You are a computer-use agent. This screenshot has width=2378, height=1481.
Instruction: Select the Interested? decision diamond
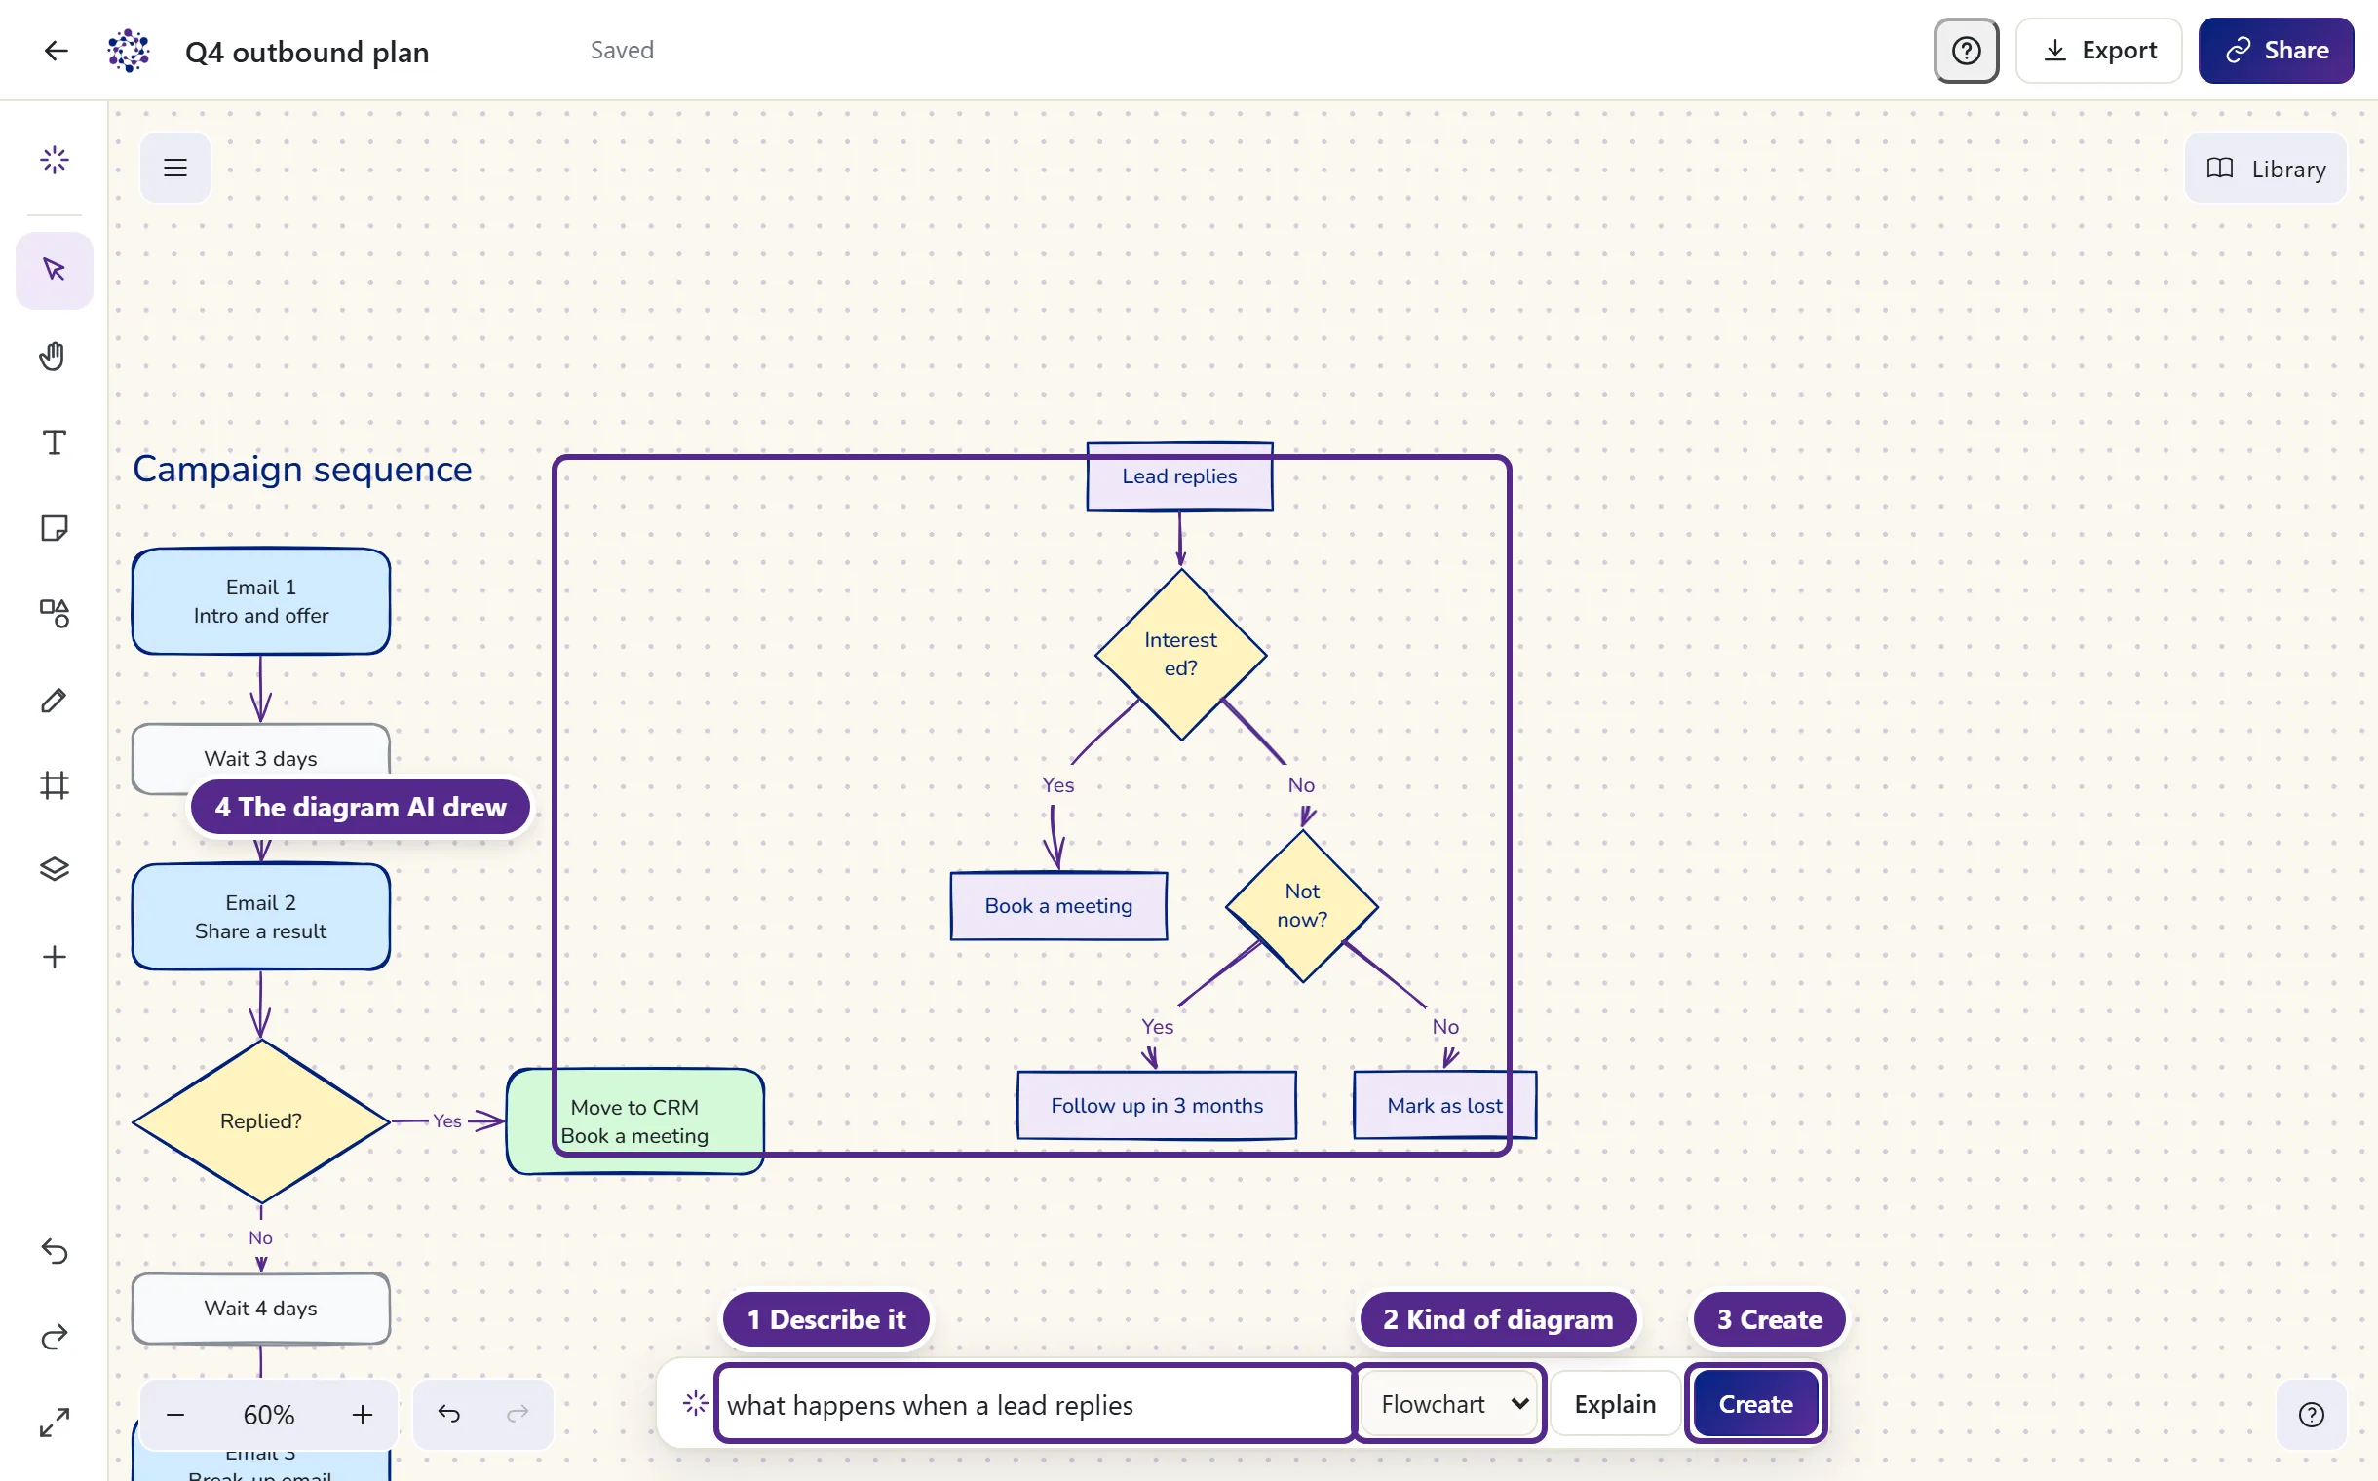[1180, 655]
